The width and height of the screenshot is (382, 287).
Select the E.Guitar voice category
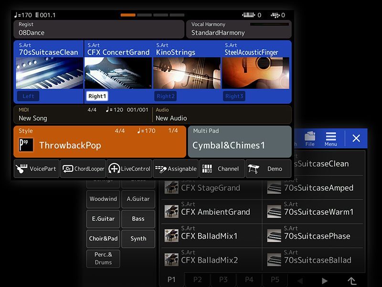(103, 219)
